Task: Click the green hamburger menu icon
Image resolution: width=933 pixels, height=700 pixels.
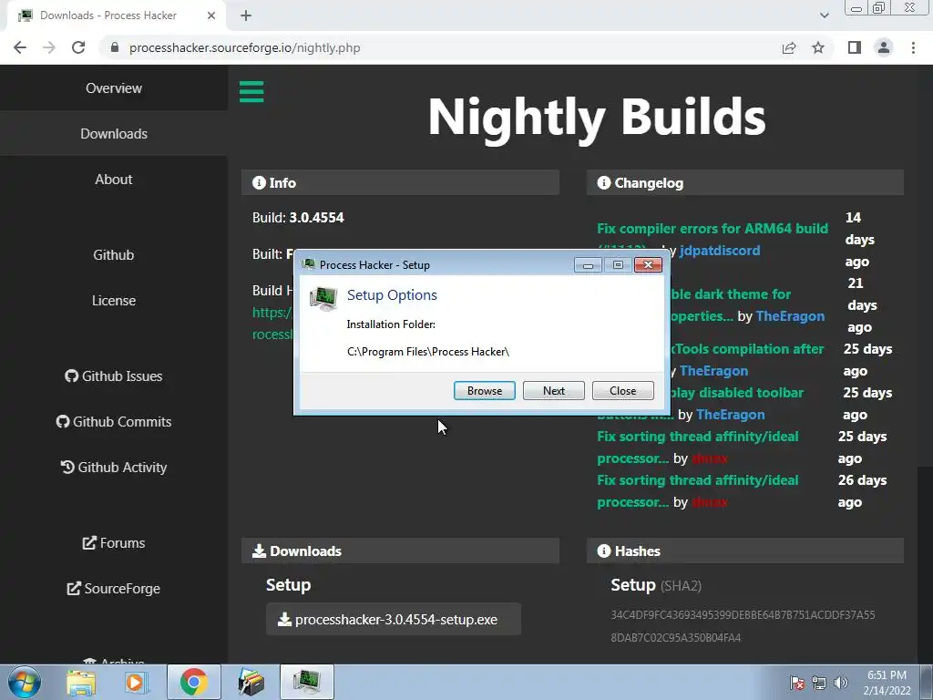Action: coord(251,92)
